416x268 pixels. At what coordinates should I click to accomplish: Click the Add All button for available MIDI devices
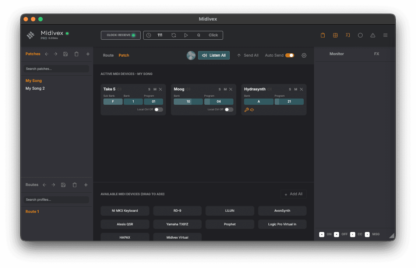coord(293,194)
